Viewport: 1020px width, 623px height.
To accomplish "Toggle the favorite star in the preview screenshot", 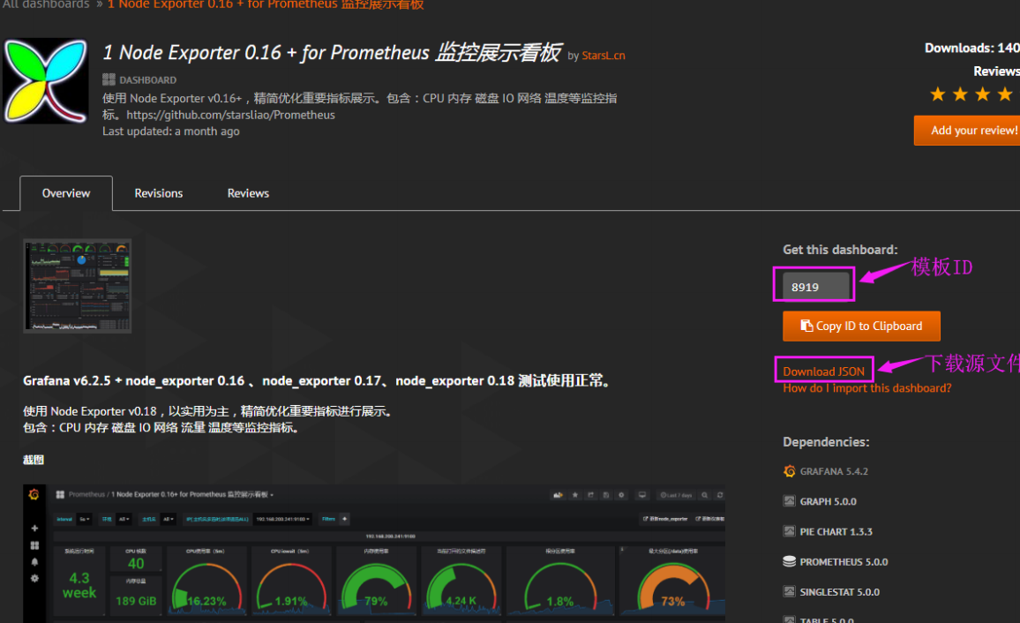I will (575, 495).
